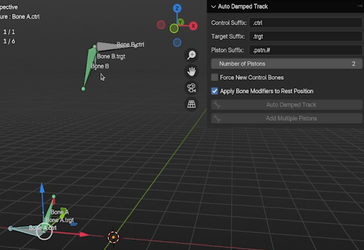This screenshot has height=250, width=364.
Task: Toggle the camera view icon
Action: (192, 88)
